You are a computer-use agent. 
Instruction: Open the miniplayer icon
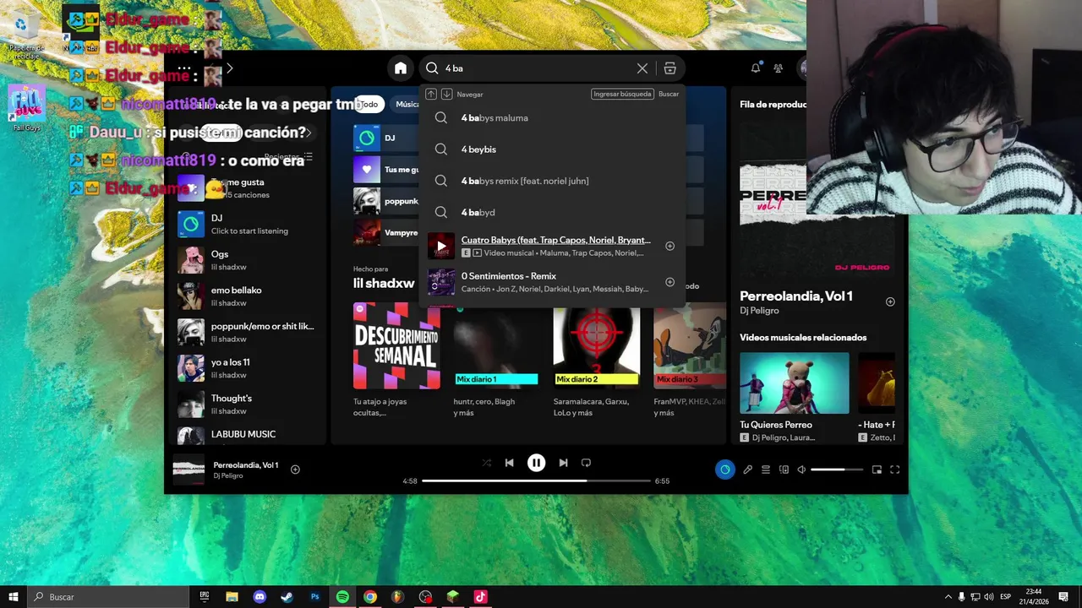pos(877,470)
